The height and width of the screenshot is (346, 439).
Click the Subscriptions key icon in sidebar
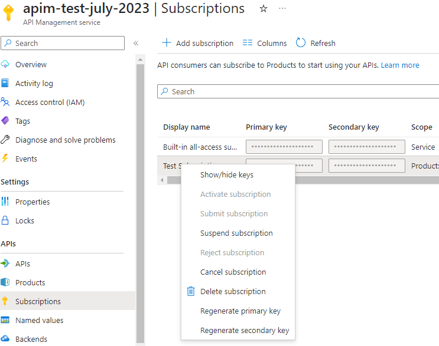pos(5,301)
